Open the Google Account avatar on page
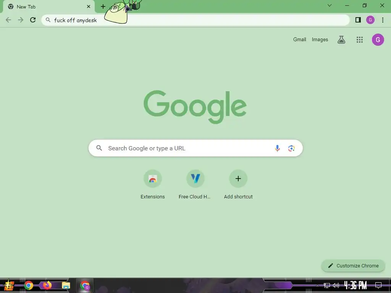391x293 pixels. [x=378, y=40]
